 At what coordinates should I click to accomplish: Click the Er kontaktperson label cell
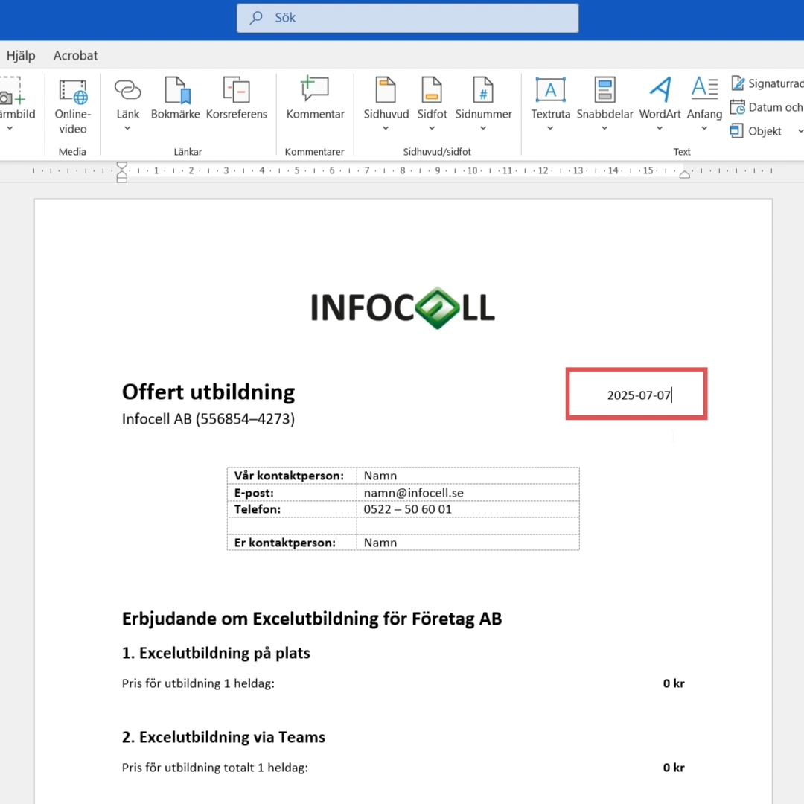coord(292,543)
